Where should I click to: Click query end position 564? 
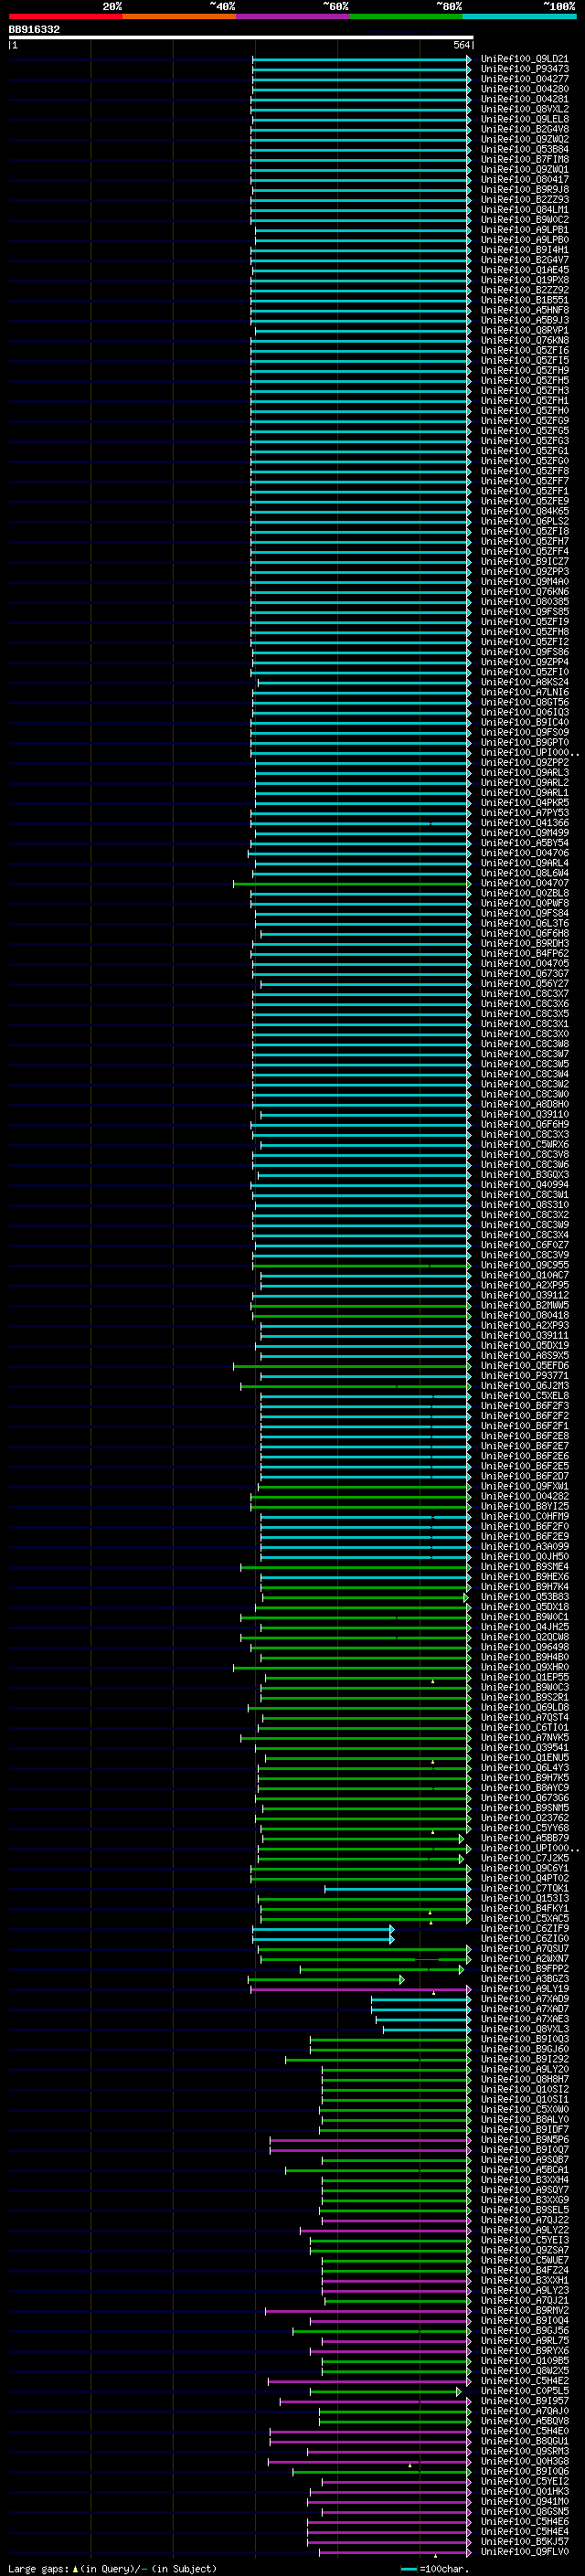click(461, 45)
